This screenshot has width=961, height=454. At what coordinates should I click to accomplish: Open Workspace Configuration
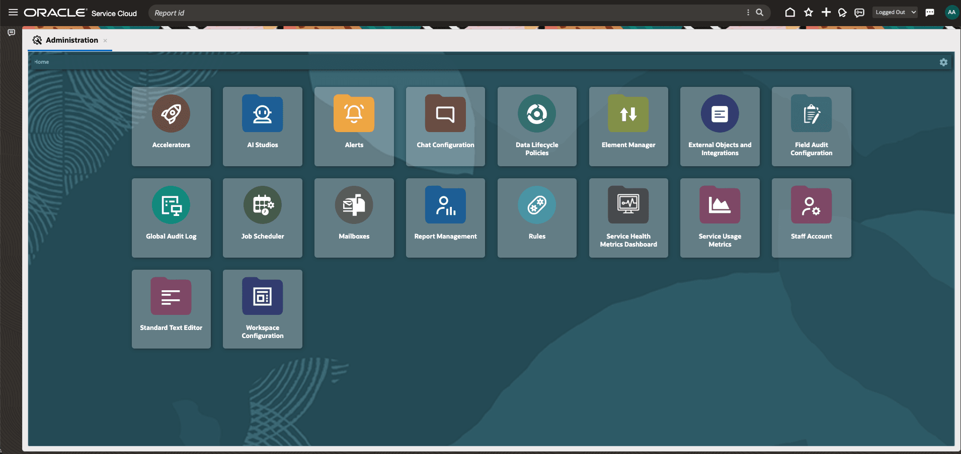coord(263,309)
